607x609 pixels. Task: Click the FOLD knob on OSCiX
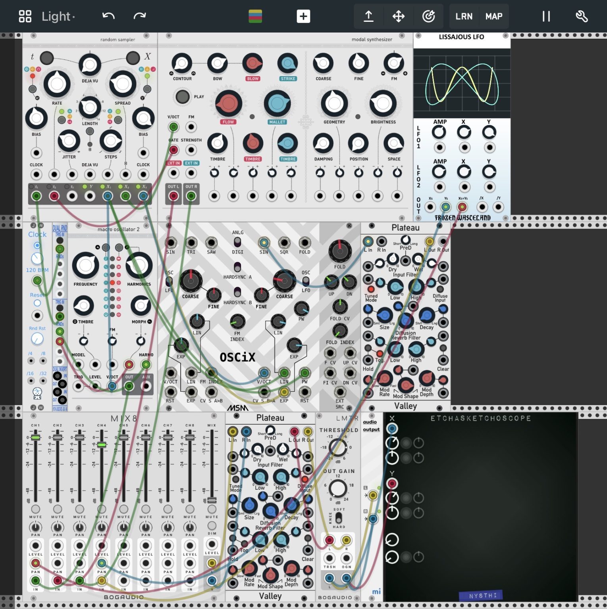point(340,251)
